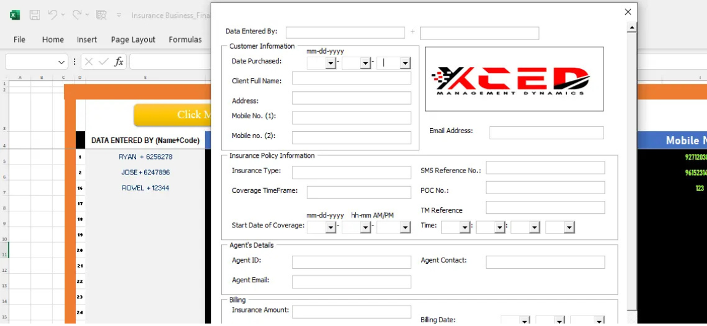The width and height of the screenshot is (707, 326).
Task: Select the cell 'JOSE + 6247896'
Action: click(145, 172)
